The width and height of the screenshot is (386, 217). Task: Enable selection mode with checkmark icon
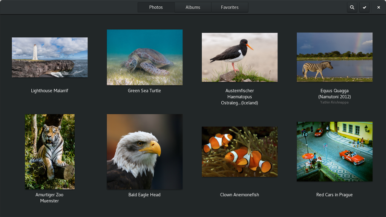click(x=364, y=7)
